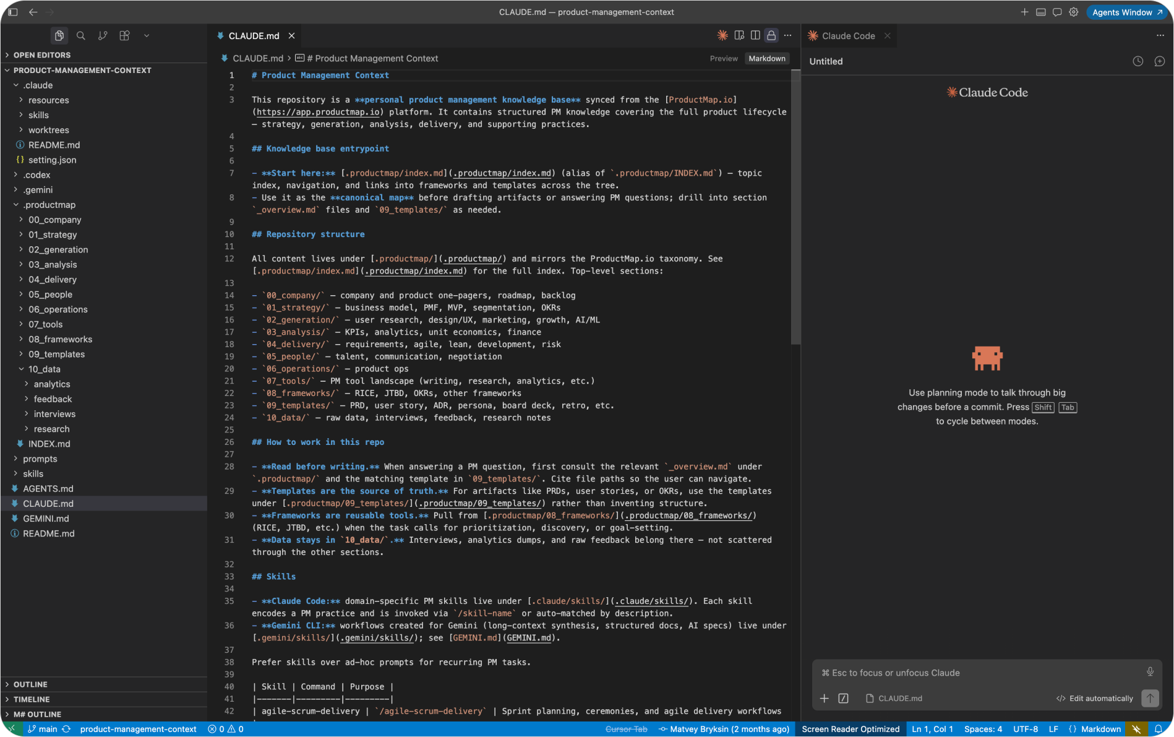Click the title bar plus icon
Viewport: 1174px width, 737px height.
[x=1024, y=12]
